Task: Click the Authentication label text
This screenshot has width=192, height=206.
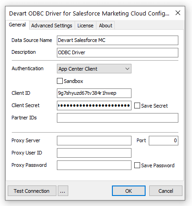Action: pos(27,68)
